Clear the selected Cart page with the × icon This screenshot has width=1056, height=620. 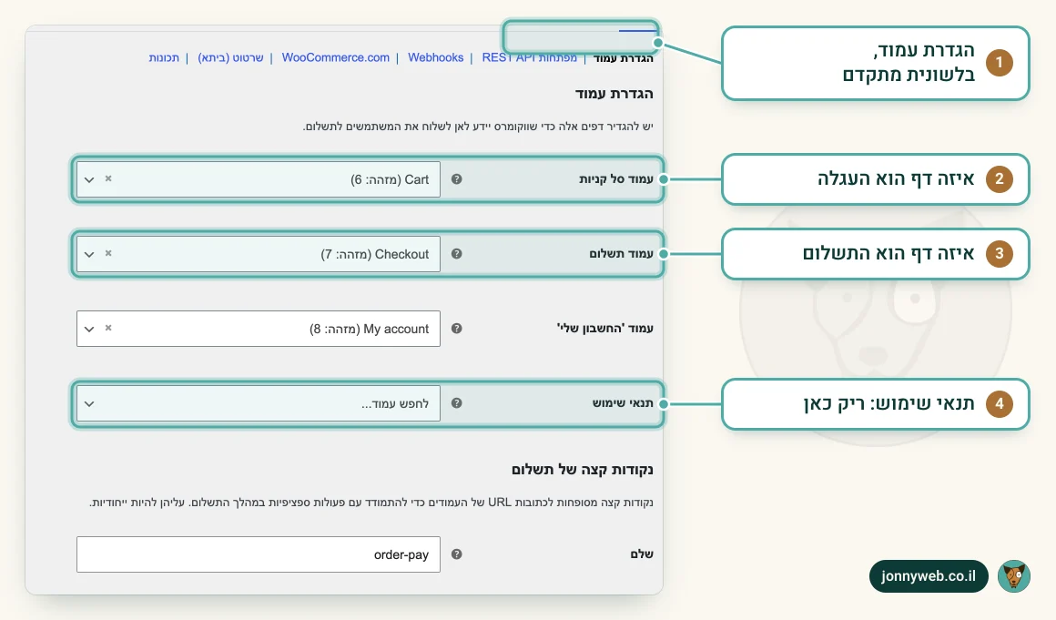[108, 178]
